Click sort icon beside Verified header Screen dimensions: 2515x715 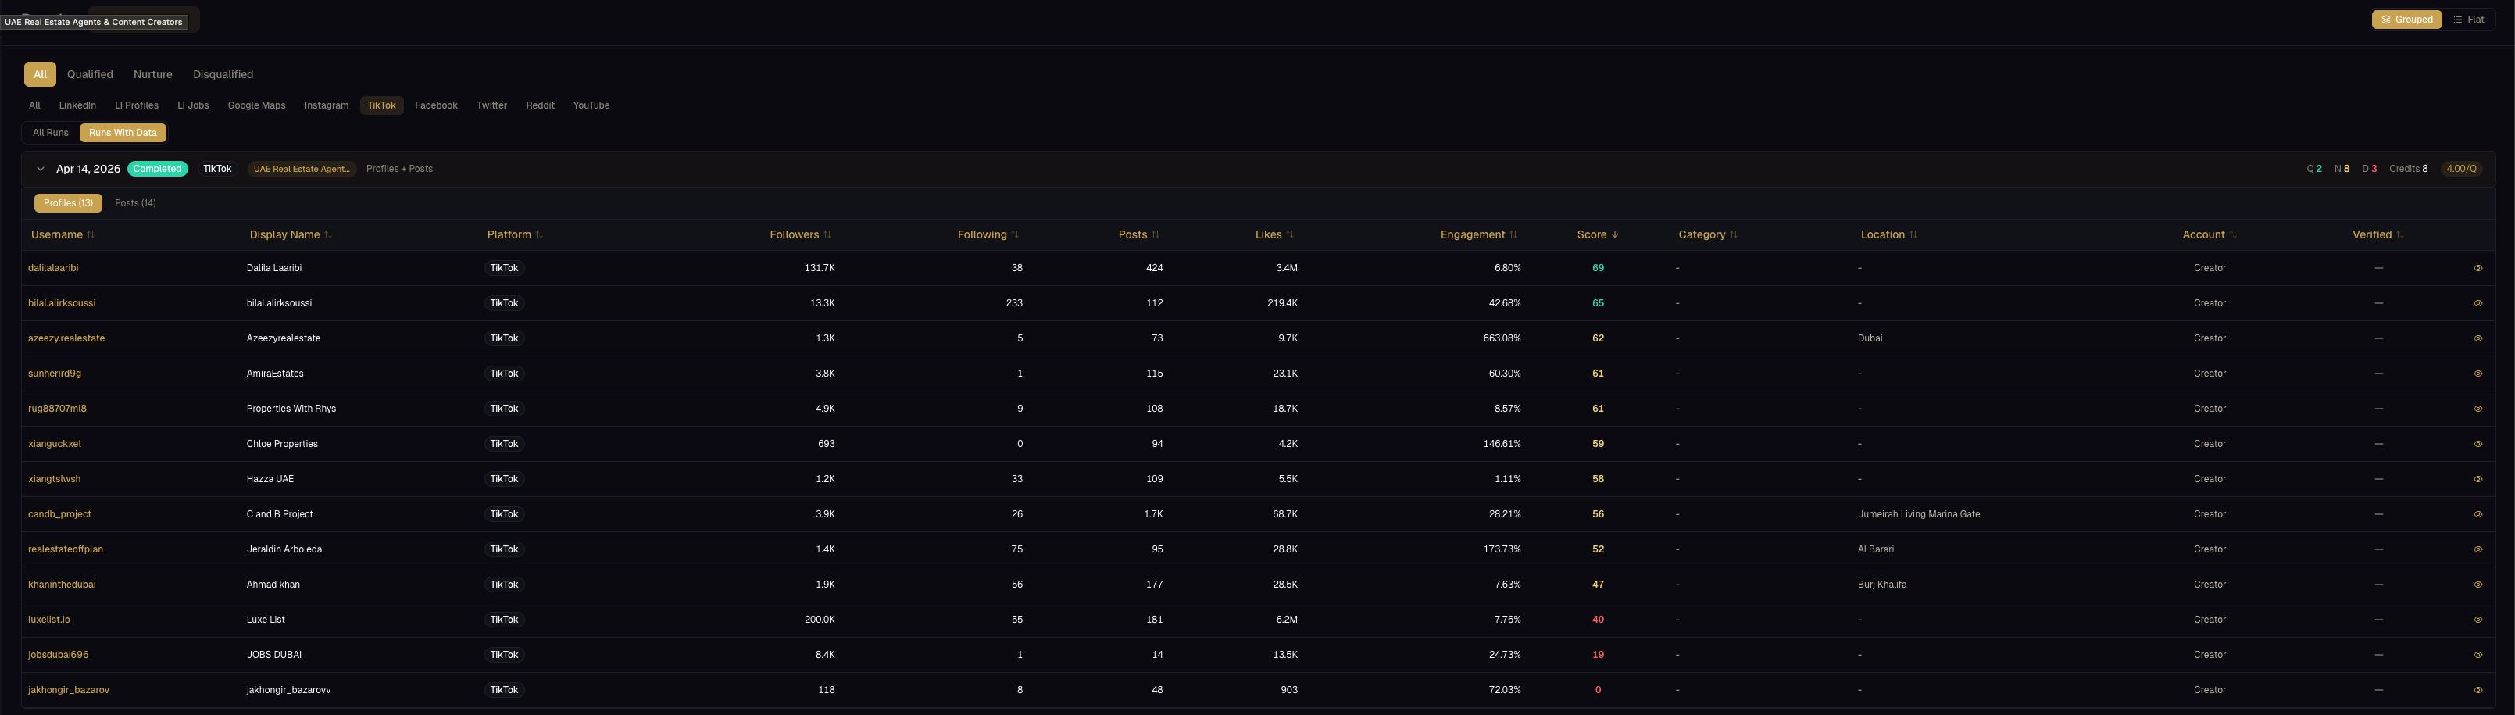pos(2400,234)
